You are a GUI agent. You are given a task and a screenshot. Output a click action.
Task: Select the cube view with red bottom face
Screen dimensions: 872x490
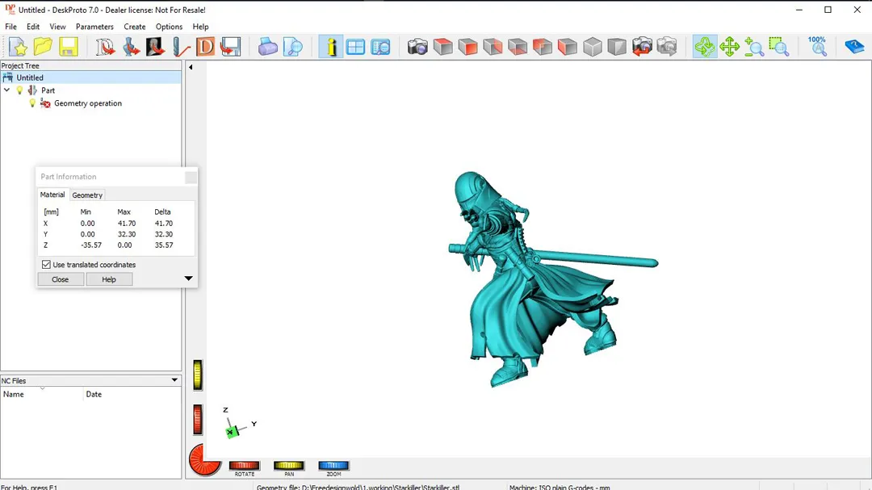(518, 47)
